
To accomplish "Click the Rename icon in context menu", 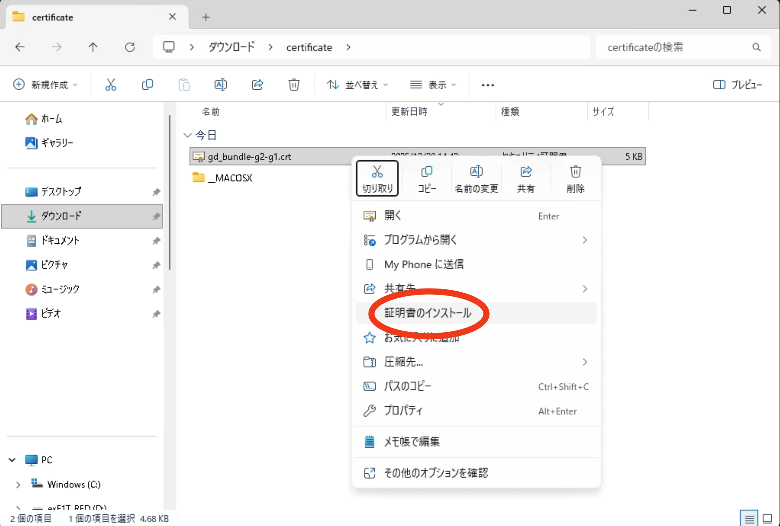I will pos(476,178).
